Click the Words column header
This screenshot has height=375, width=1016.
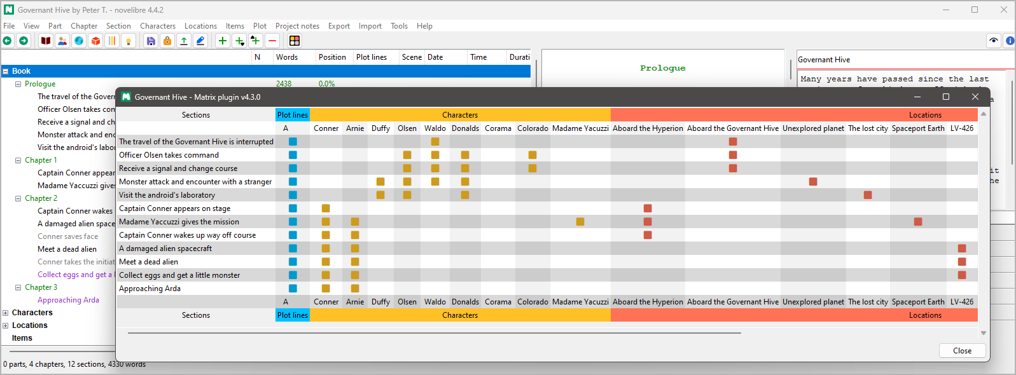(x=295, y=57)
